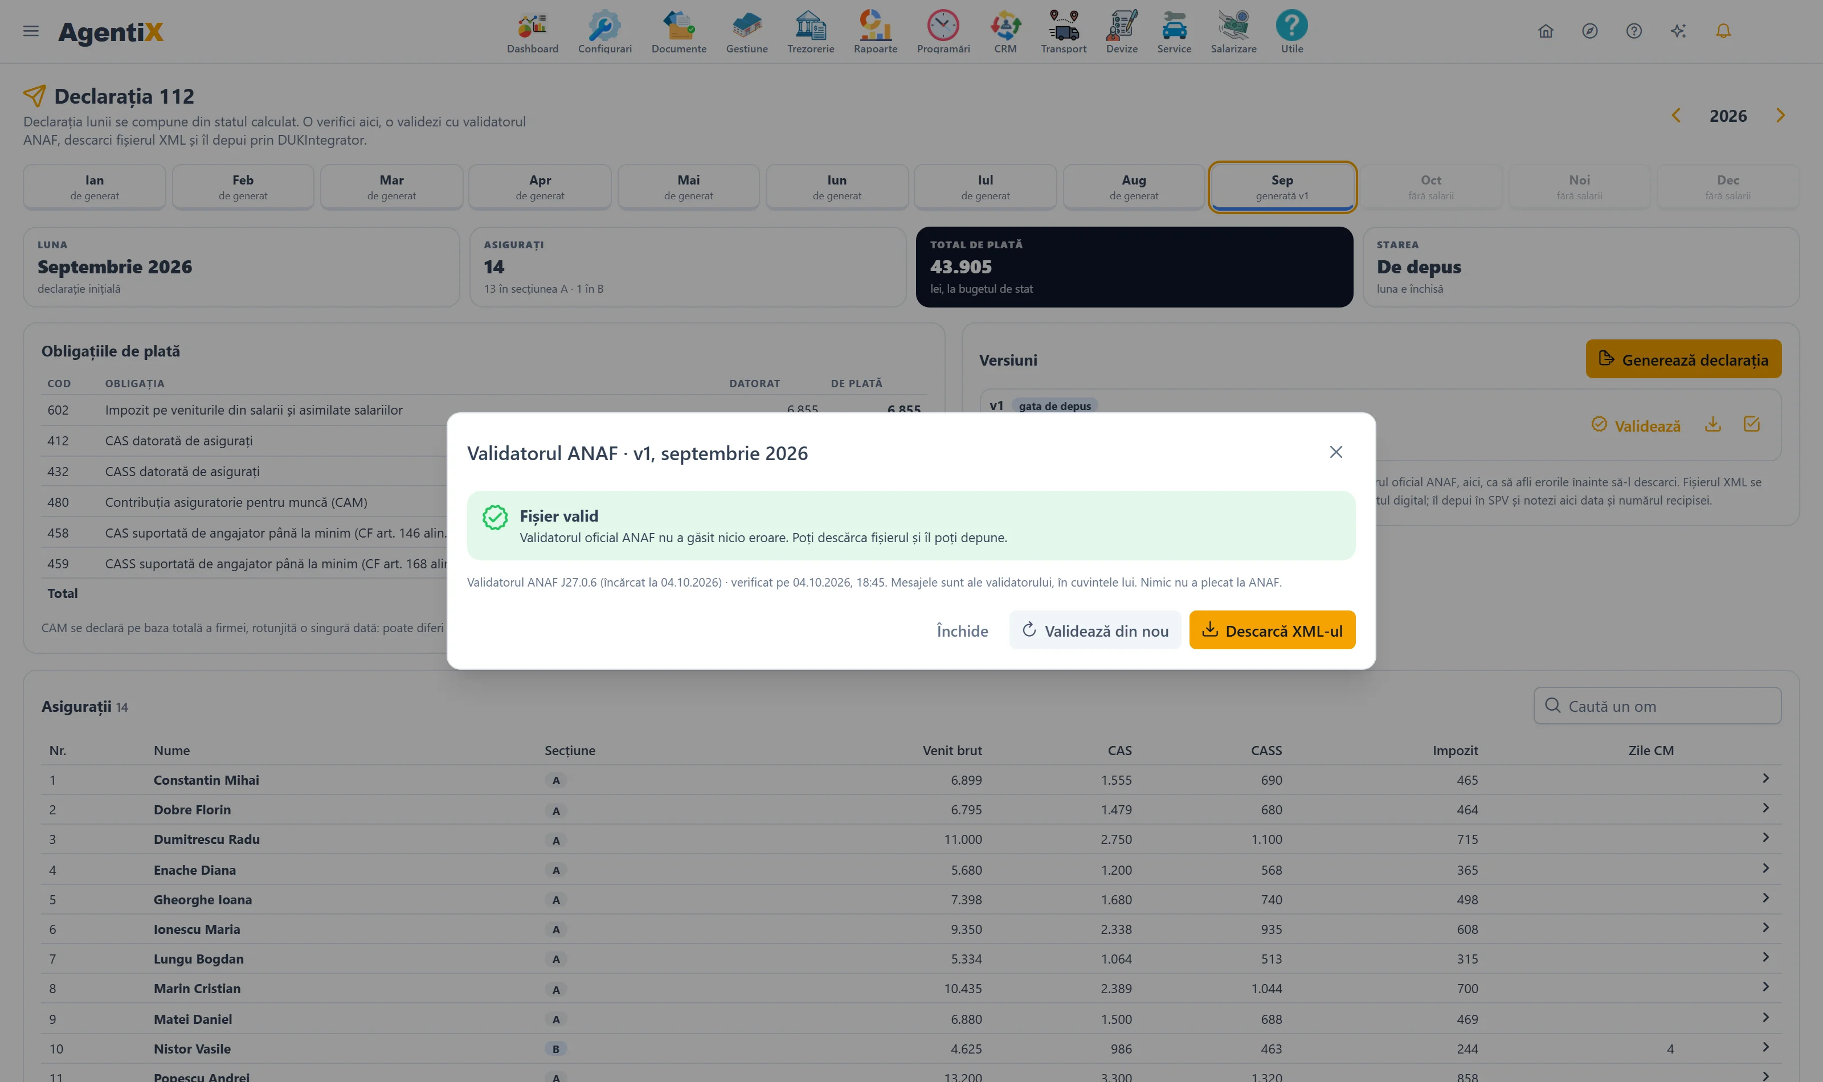Open the hamburger menu
Screen dimensions: 1823x1082
click(31, 31)
